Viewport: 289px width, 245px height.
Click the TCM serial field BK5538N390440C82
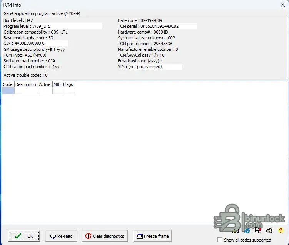click(169, 26)
